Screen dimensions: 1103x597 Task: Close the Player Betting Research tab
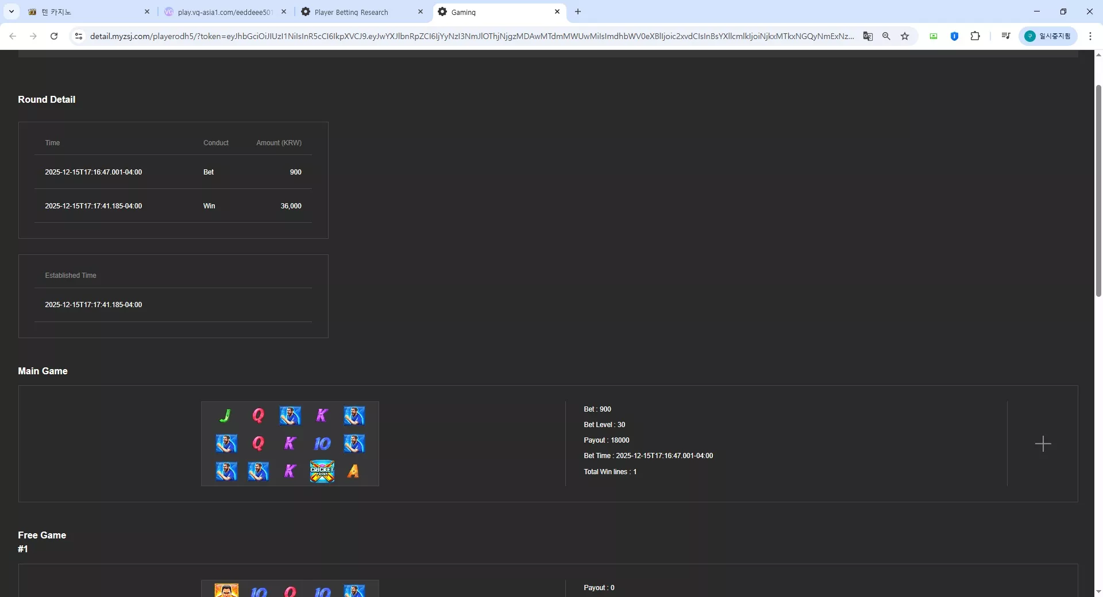(421, 11)
